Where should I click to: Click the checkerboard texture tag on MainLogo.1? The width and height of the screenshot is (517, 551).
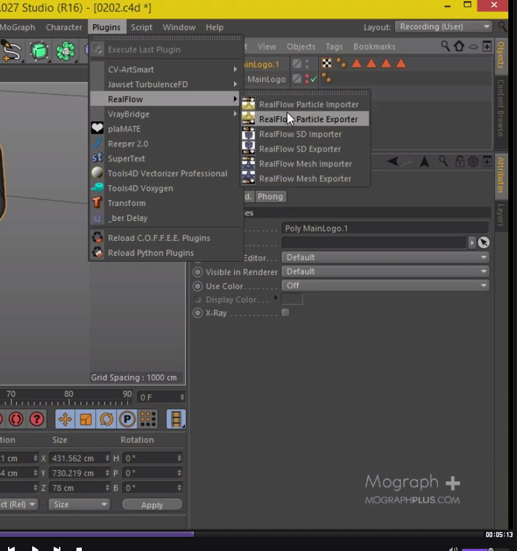coord(327,63)
